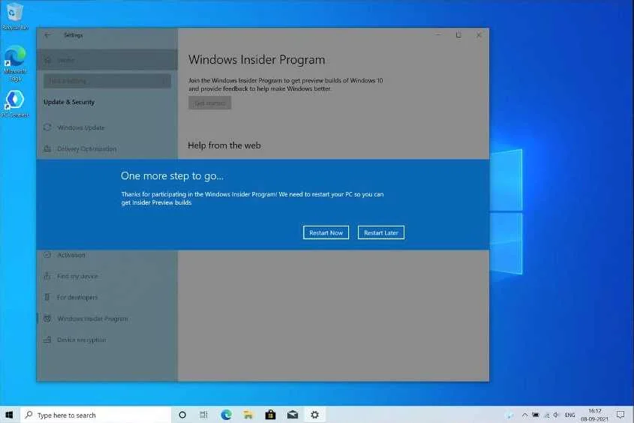Click the Device encryption lock icon

click(x=47, y=339)
